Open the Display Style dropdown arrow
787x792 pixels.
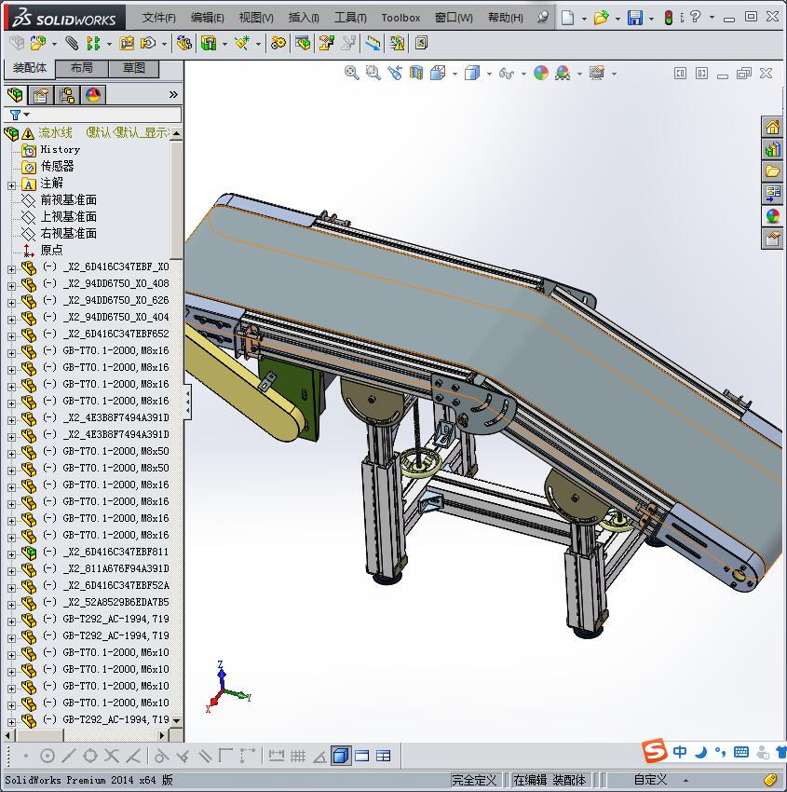(x=488, y=74)
